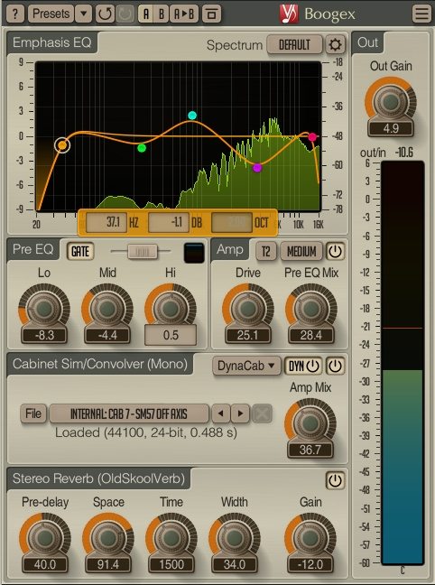Select the orange EQ control point
Screen dimensions: 435x585
62,145
